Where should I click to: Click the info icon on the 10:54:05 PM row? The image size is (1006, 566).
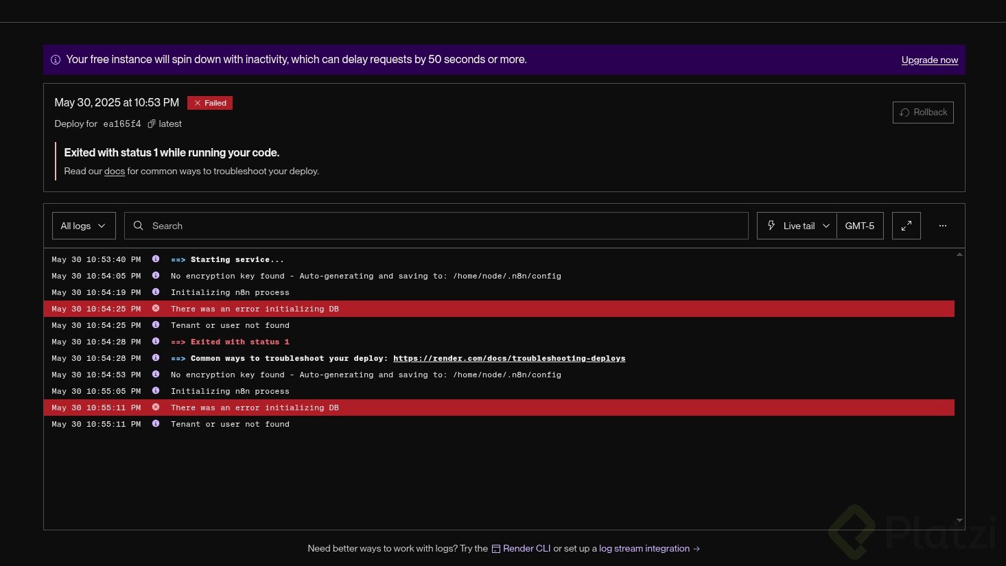click(156, 276)
